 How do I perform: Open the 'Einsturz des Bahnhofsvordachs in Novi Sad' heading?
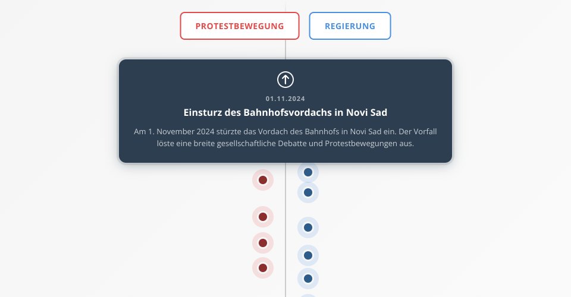click(285, 112)
